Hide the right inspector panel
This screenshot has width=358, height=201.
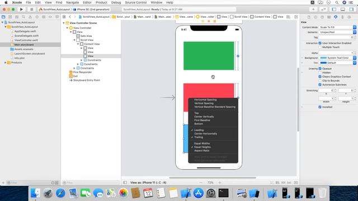click(x=351, y=9)
